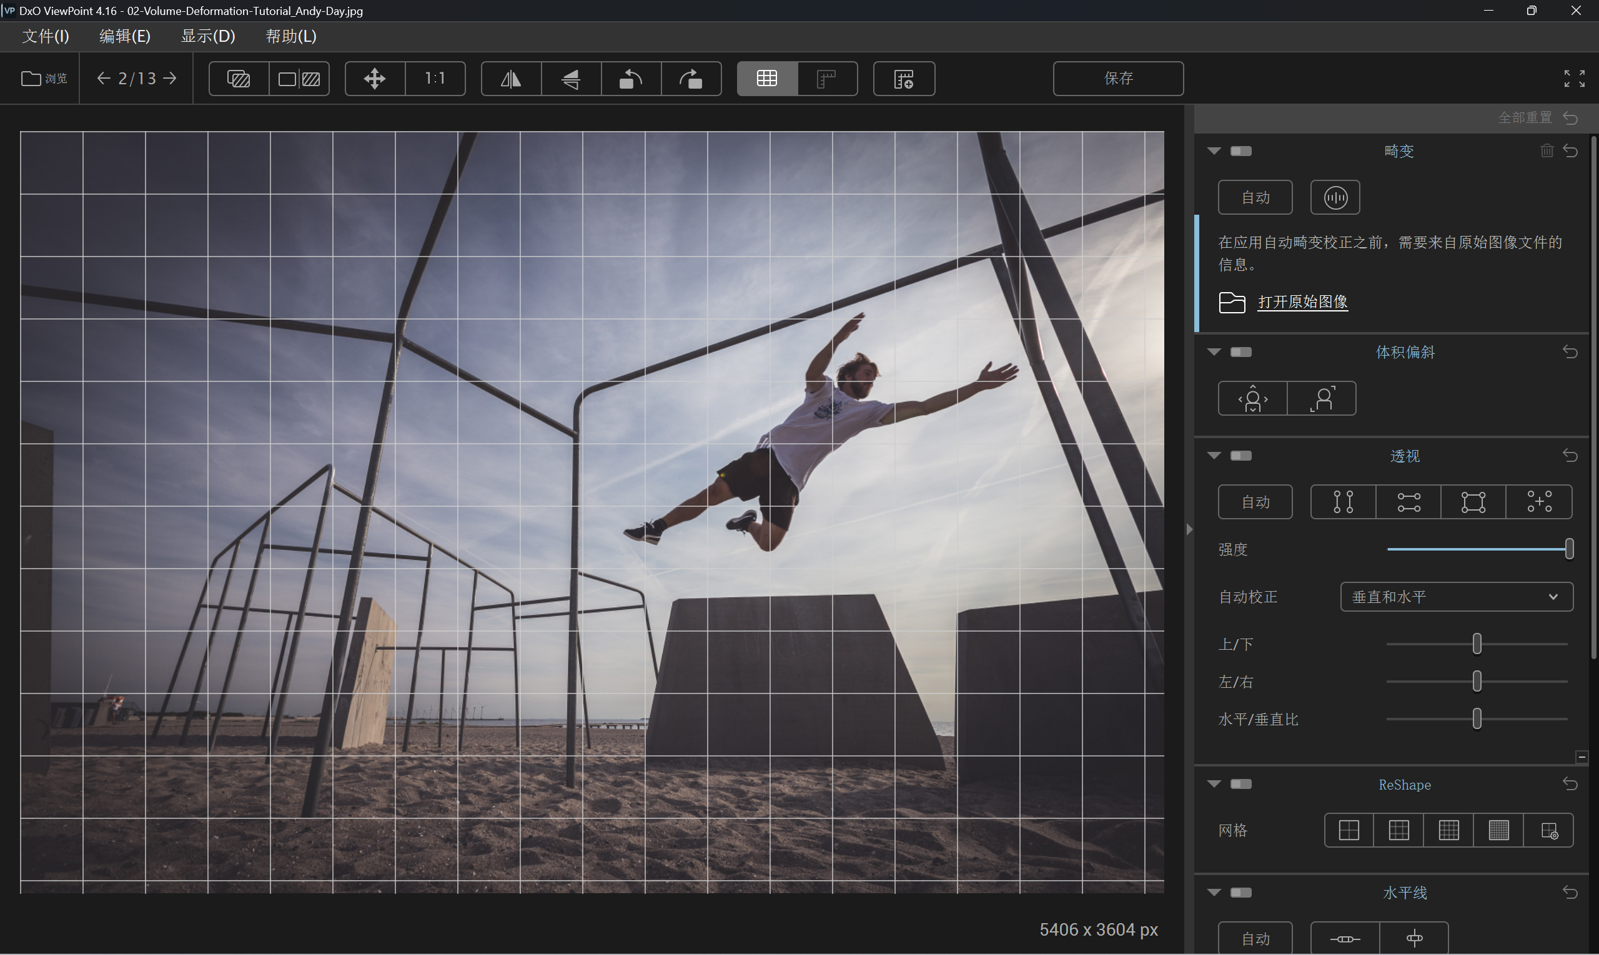
Task: Toggle the 畸变 correction switch
Action: click(1240, 151)
